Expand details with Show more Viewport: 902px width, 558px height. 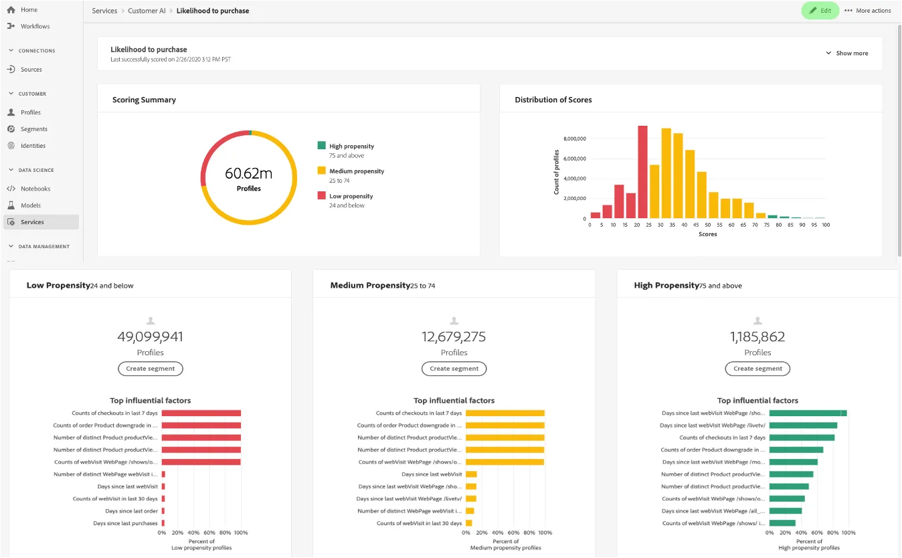[x=846, y=54]
